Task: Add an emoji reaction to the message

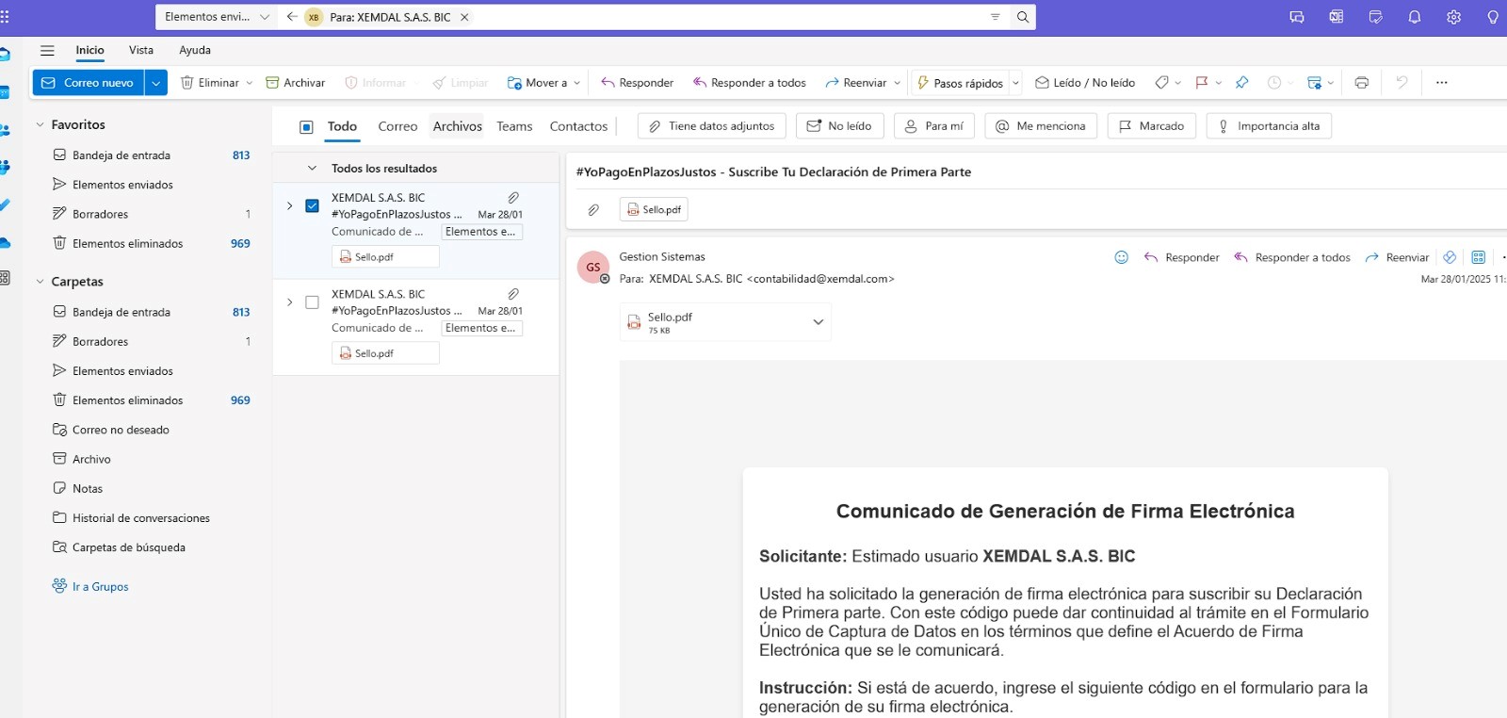Action: [x=1121, y=257]
